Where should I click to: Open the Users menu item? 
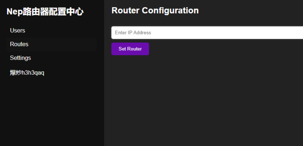(x=18, y=31)
